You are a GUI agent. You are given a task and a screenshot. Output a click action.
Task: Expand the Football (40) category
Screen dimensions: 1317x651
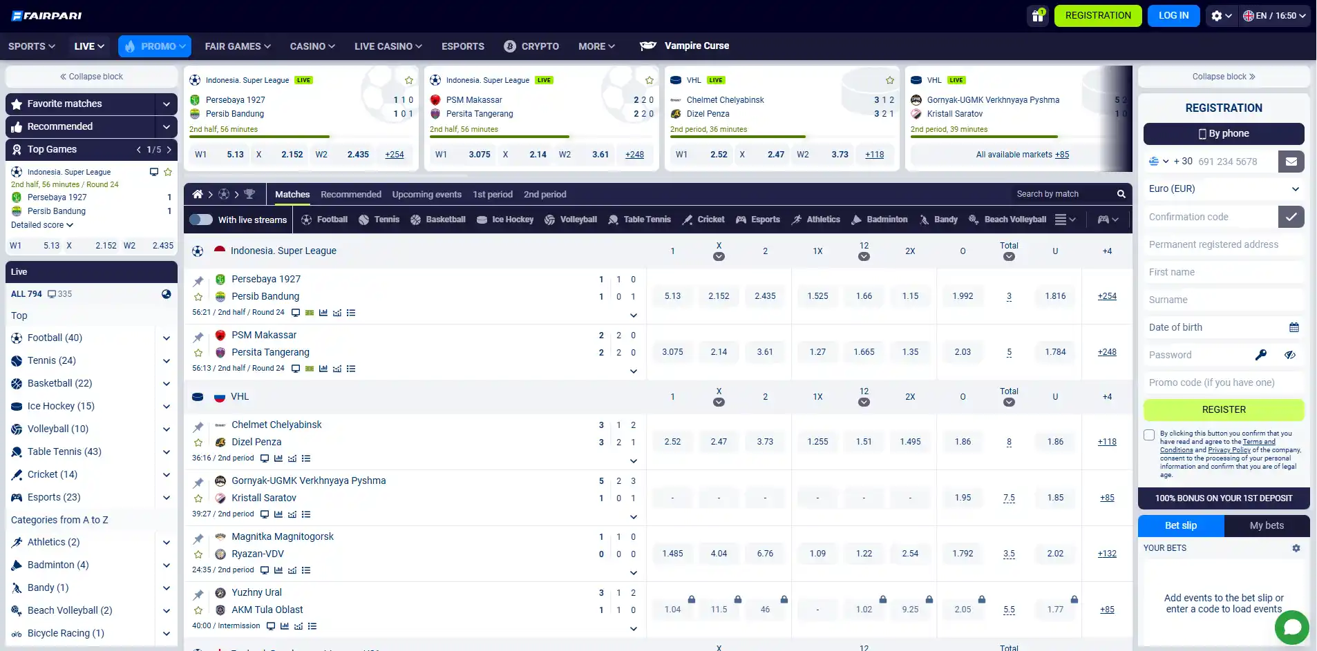166,338
